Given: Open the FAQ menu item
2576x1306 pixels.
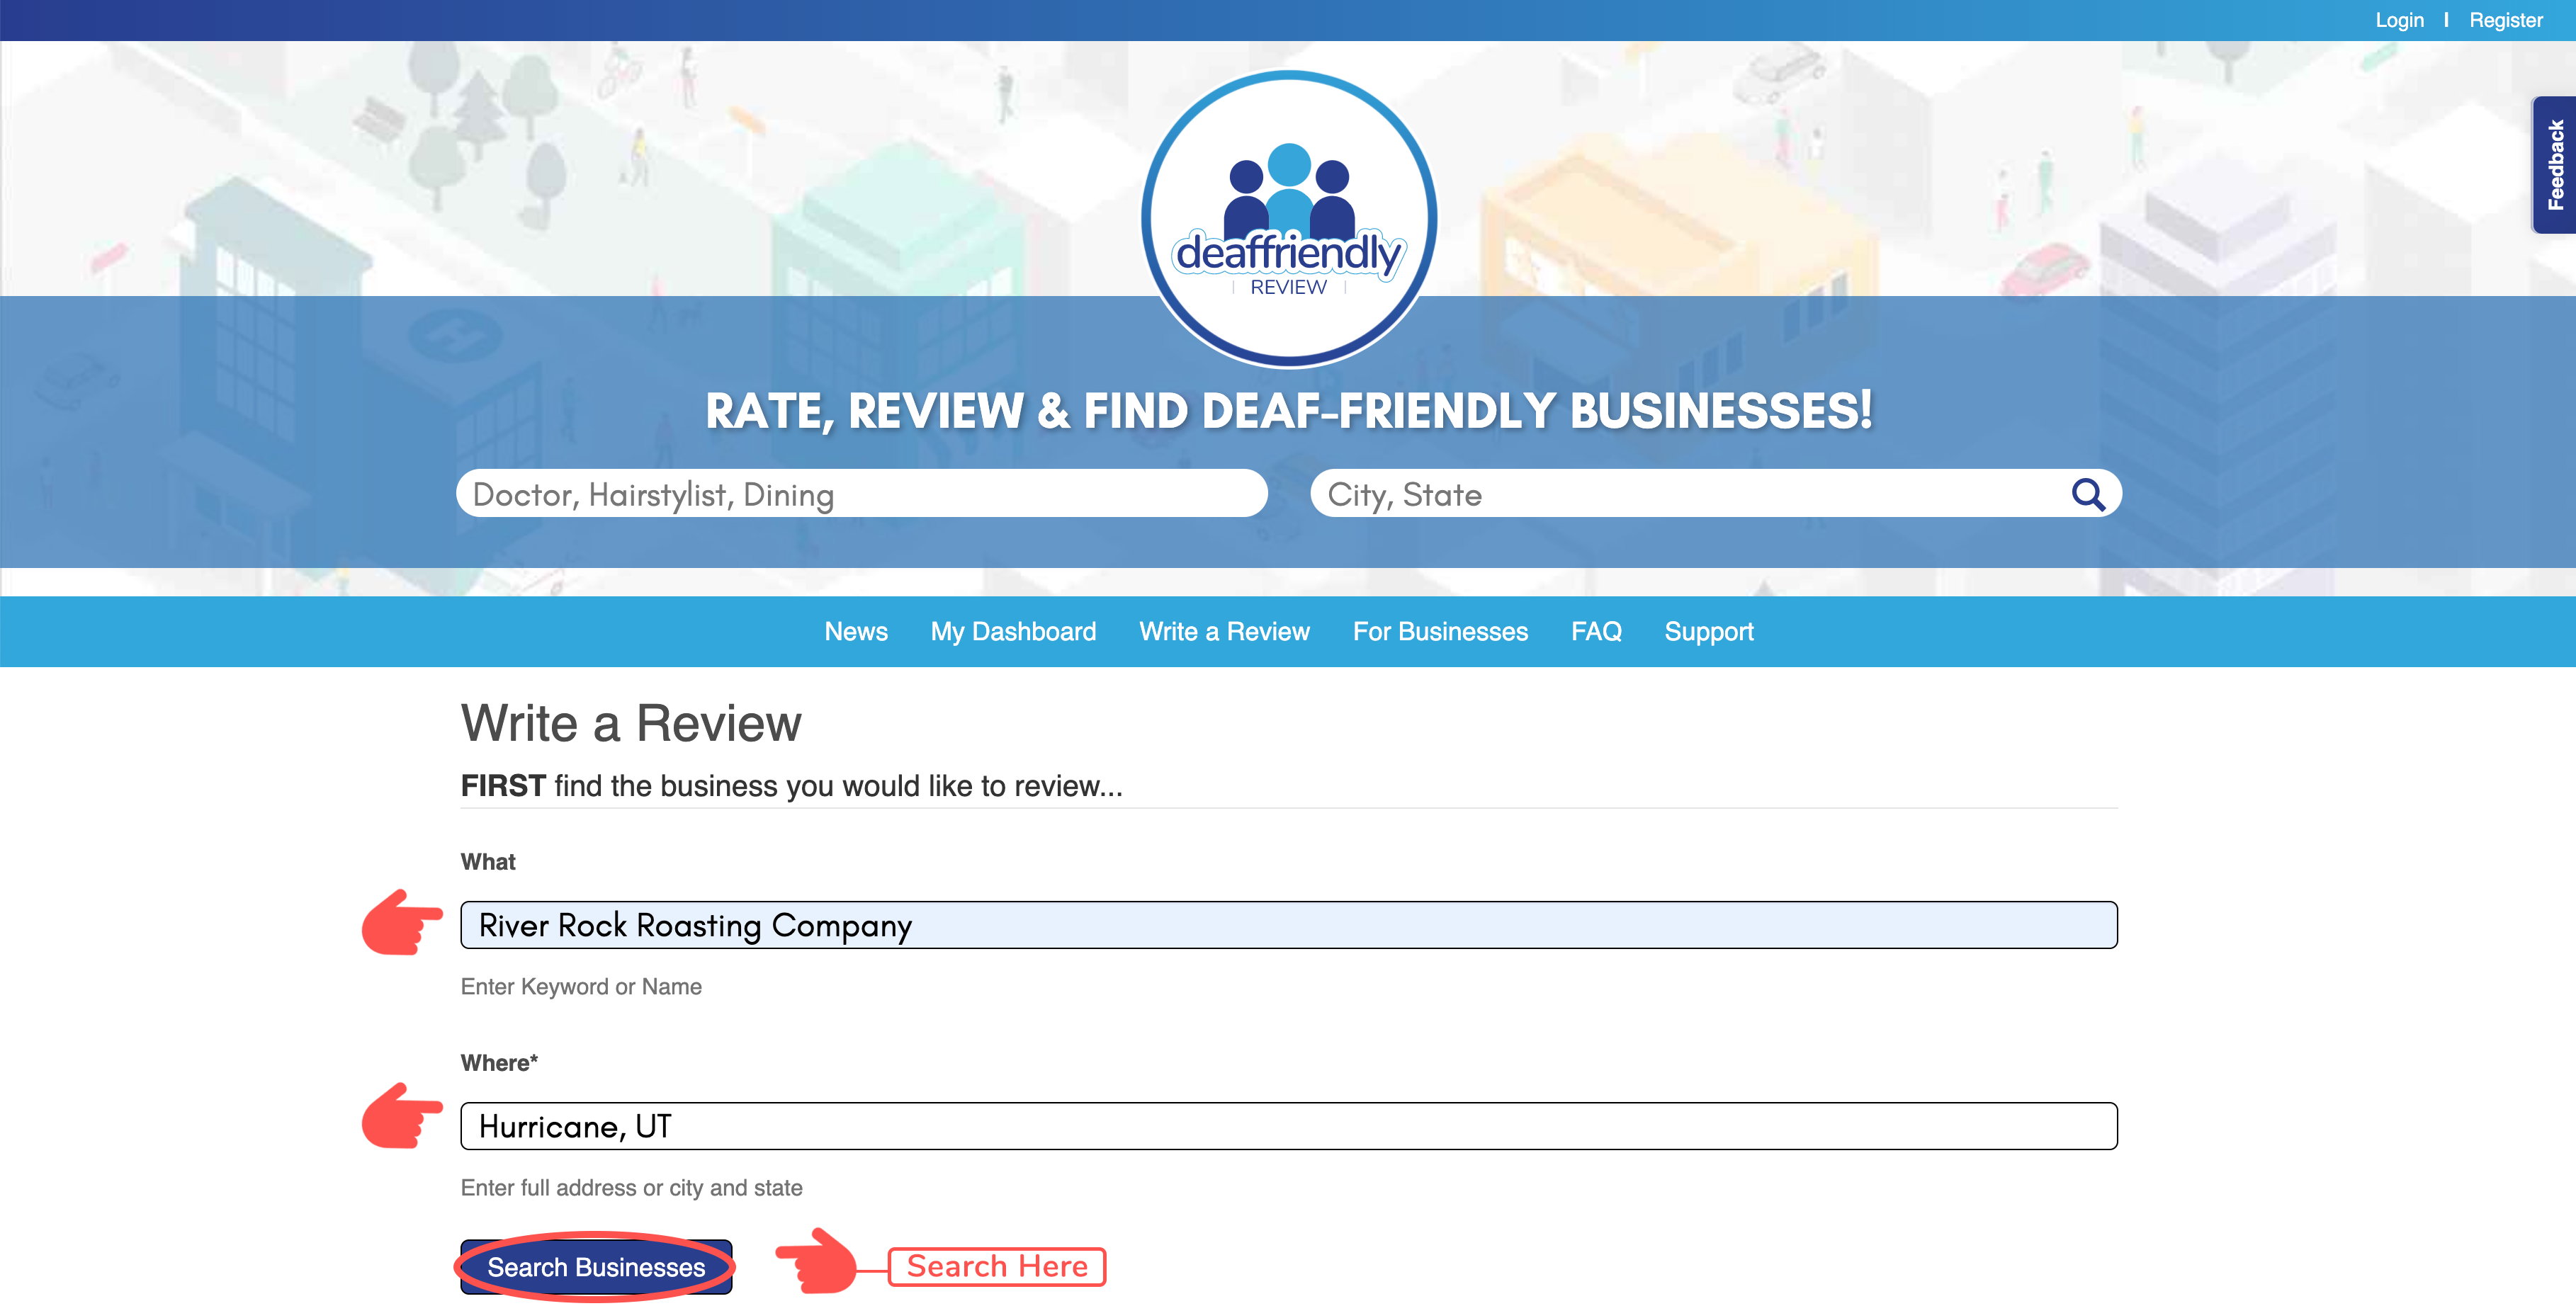Looking at the screenshot, I should coord(1595,632).
